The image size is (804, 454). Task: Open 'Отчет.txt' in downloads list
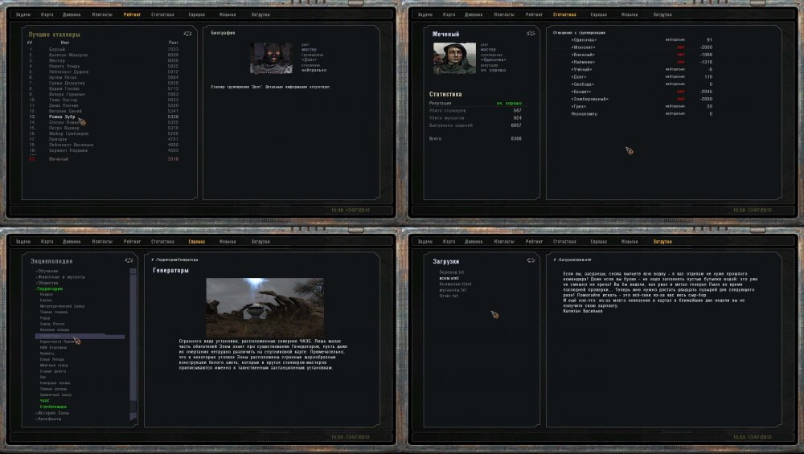point(449,296)
